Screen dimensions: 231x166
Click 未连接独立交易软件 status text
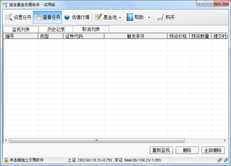[27, 160]
